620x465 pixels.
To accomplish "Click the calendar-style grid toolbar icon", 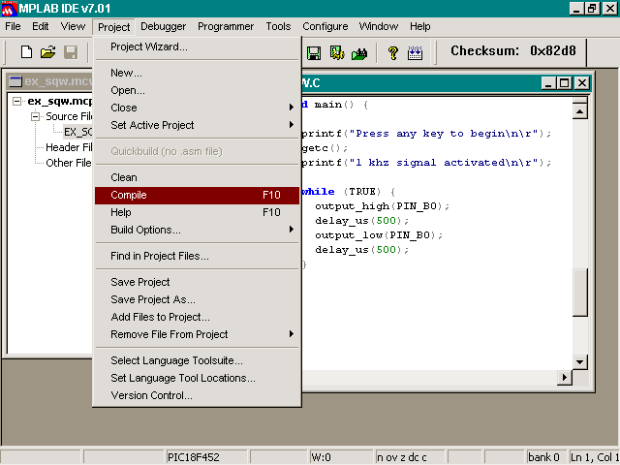I will 415,52.
